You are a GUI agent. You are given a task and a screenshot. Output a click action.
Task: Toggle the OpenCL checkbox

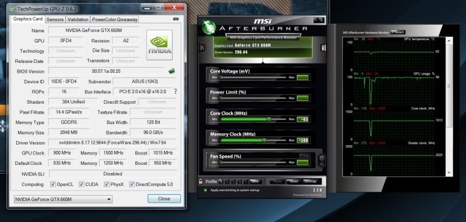pos(53,184)
